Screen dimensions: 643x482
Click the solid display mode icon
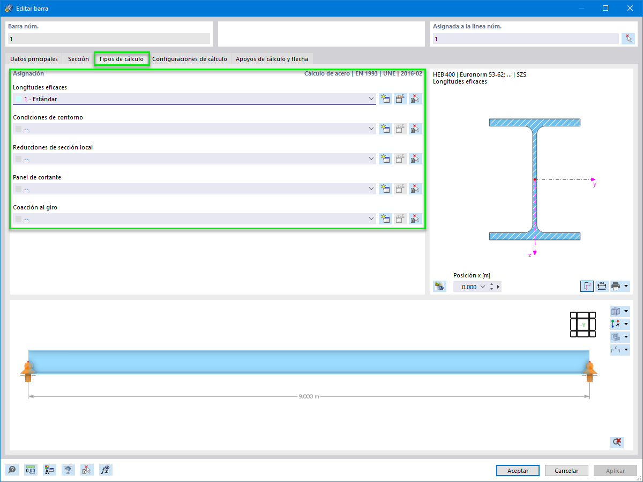[x=616, y=337]
